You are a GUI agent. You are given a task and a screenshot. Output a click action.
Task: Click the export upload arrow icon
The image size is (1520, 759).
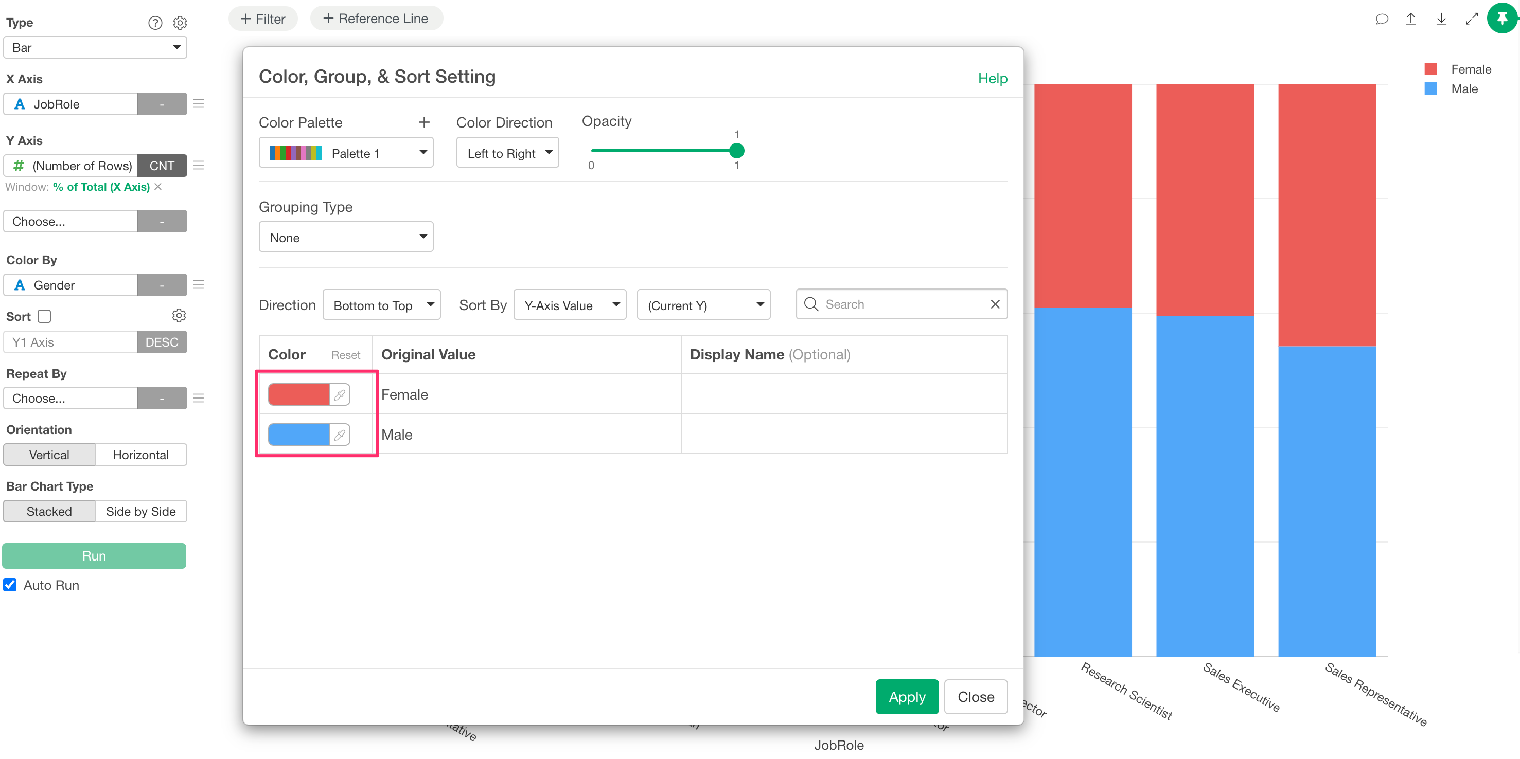(x=1410, y=19)
